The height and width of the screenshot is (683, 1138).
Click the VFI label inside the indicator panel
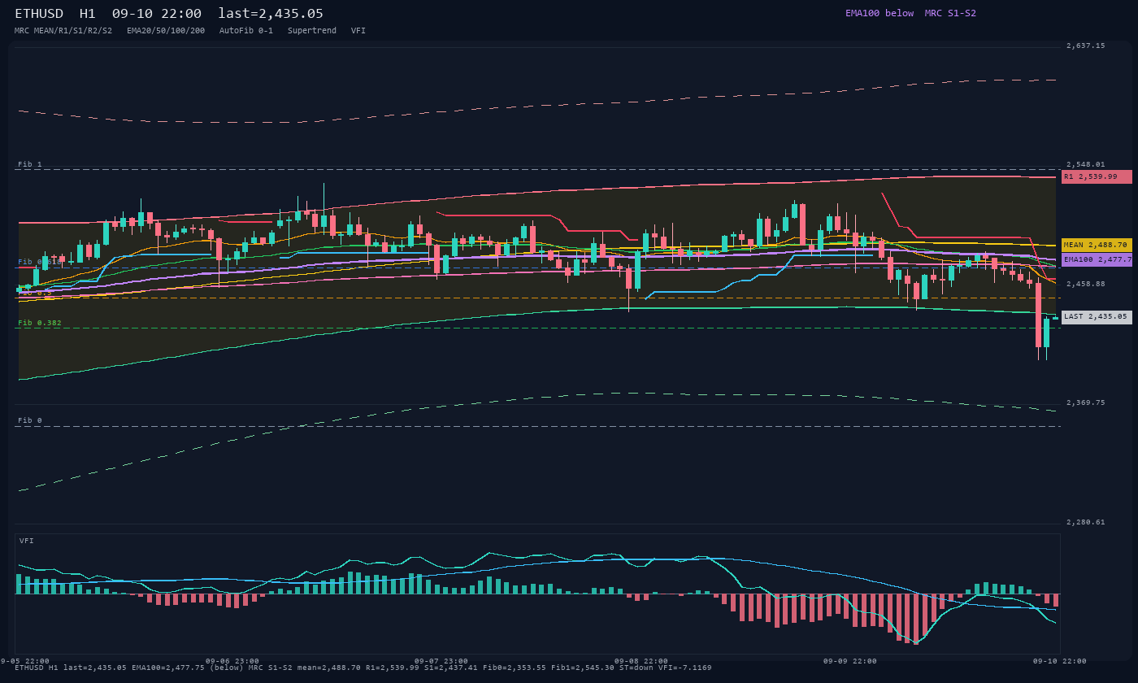(x=27, y=541)
